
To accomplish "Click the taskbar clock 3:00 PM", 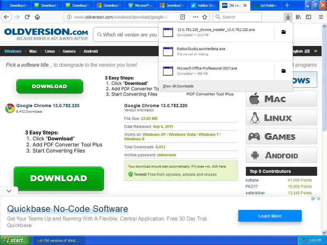I will (315, 240).
